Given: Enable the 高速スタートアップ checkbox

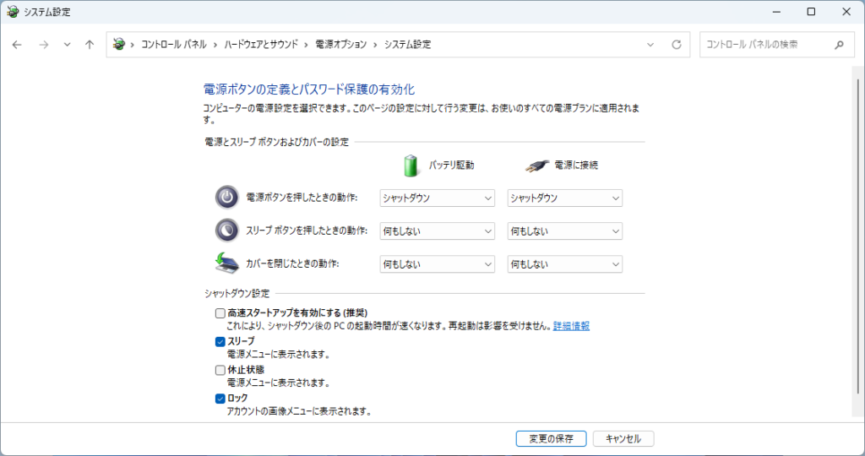Looking at the screenshot, I should [x=220, y=313].
